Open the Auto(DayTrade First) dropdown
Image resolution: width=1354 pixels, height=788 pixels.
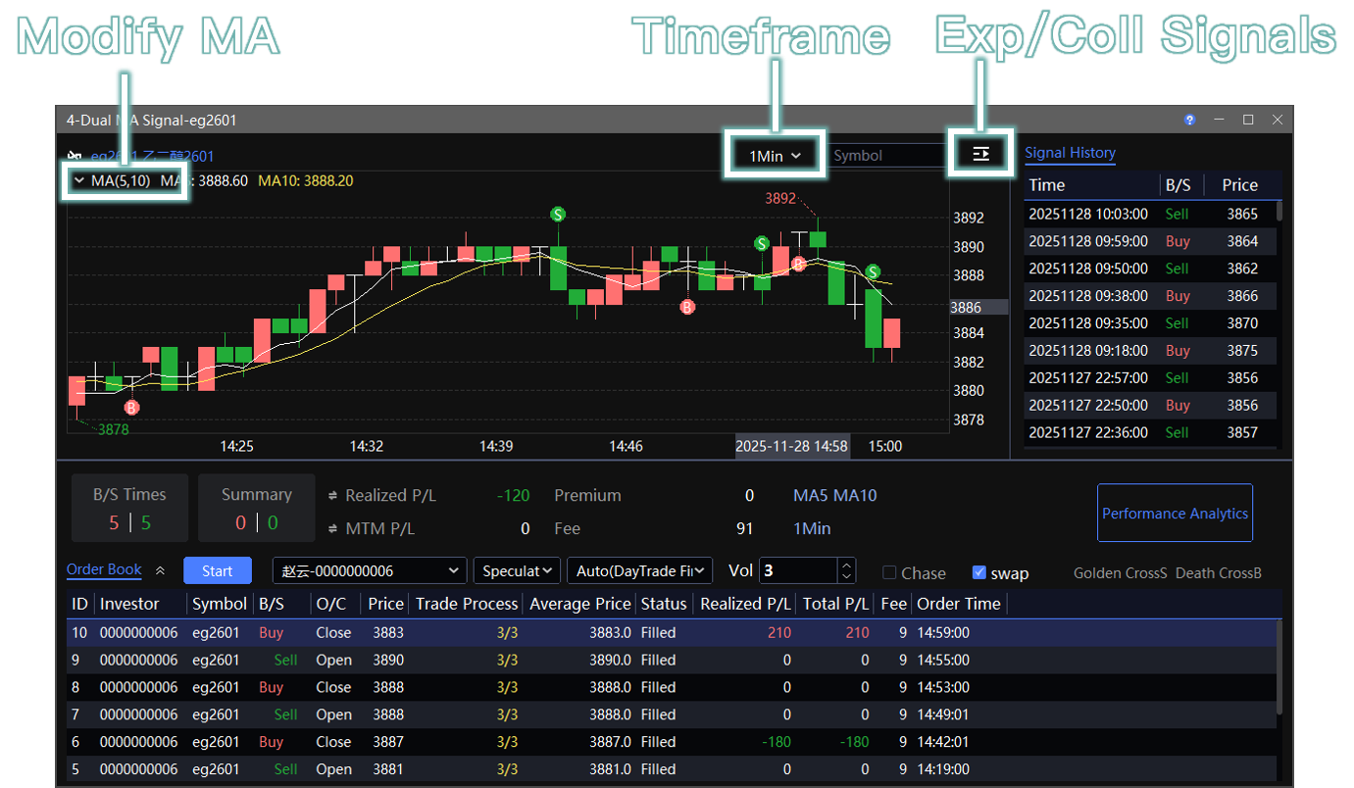pos(643,570)
